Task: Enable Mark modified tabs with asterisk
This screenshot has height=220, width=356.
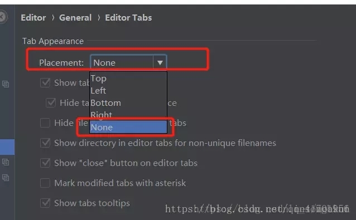Action: click(45, 183)
